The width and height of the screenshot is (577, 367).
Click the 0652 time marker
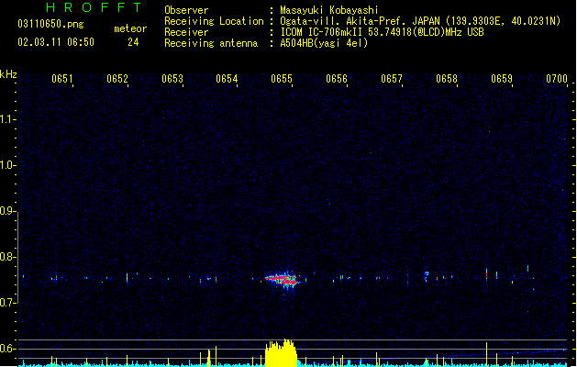(x=117, y=79)
